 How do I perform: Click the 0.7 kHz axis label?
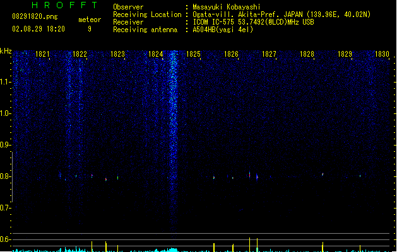coord(6,208)
